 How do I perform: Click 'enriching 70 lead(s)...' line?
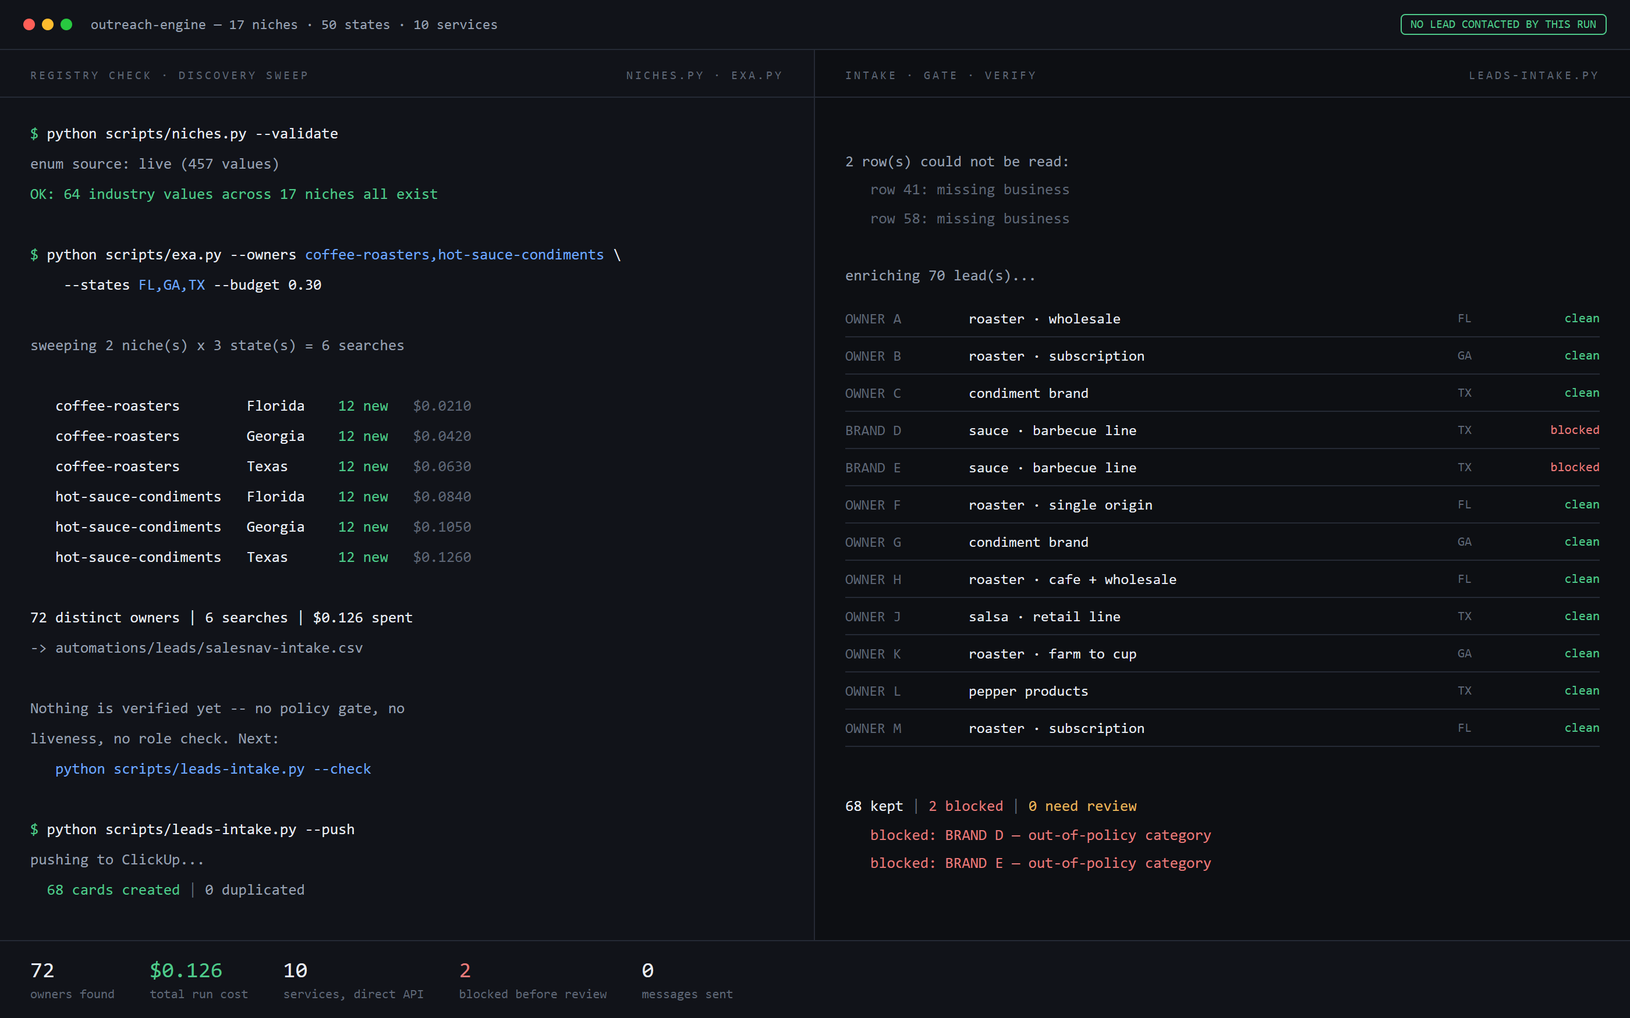point(940,275)
